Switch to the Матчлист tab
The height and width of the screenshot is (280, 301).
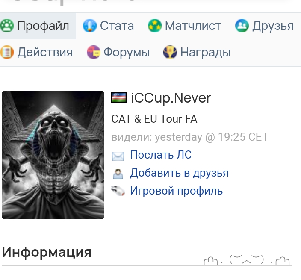tap(184, 26)
